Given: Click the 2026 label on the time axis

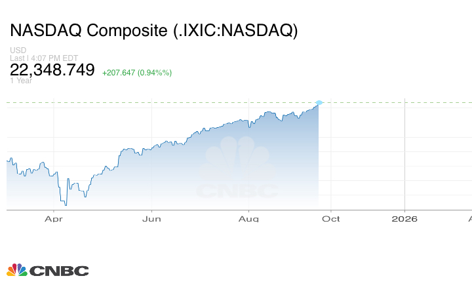Looking at the screenshot, I should click(404, 219).
